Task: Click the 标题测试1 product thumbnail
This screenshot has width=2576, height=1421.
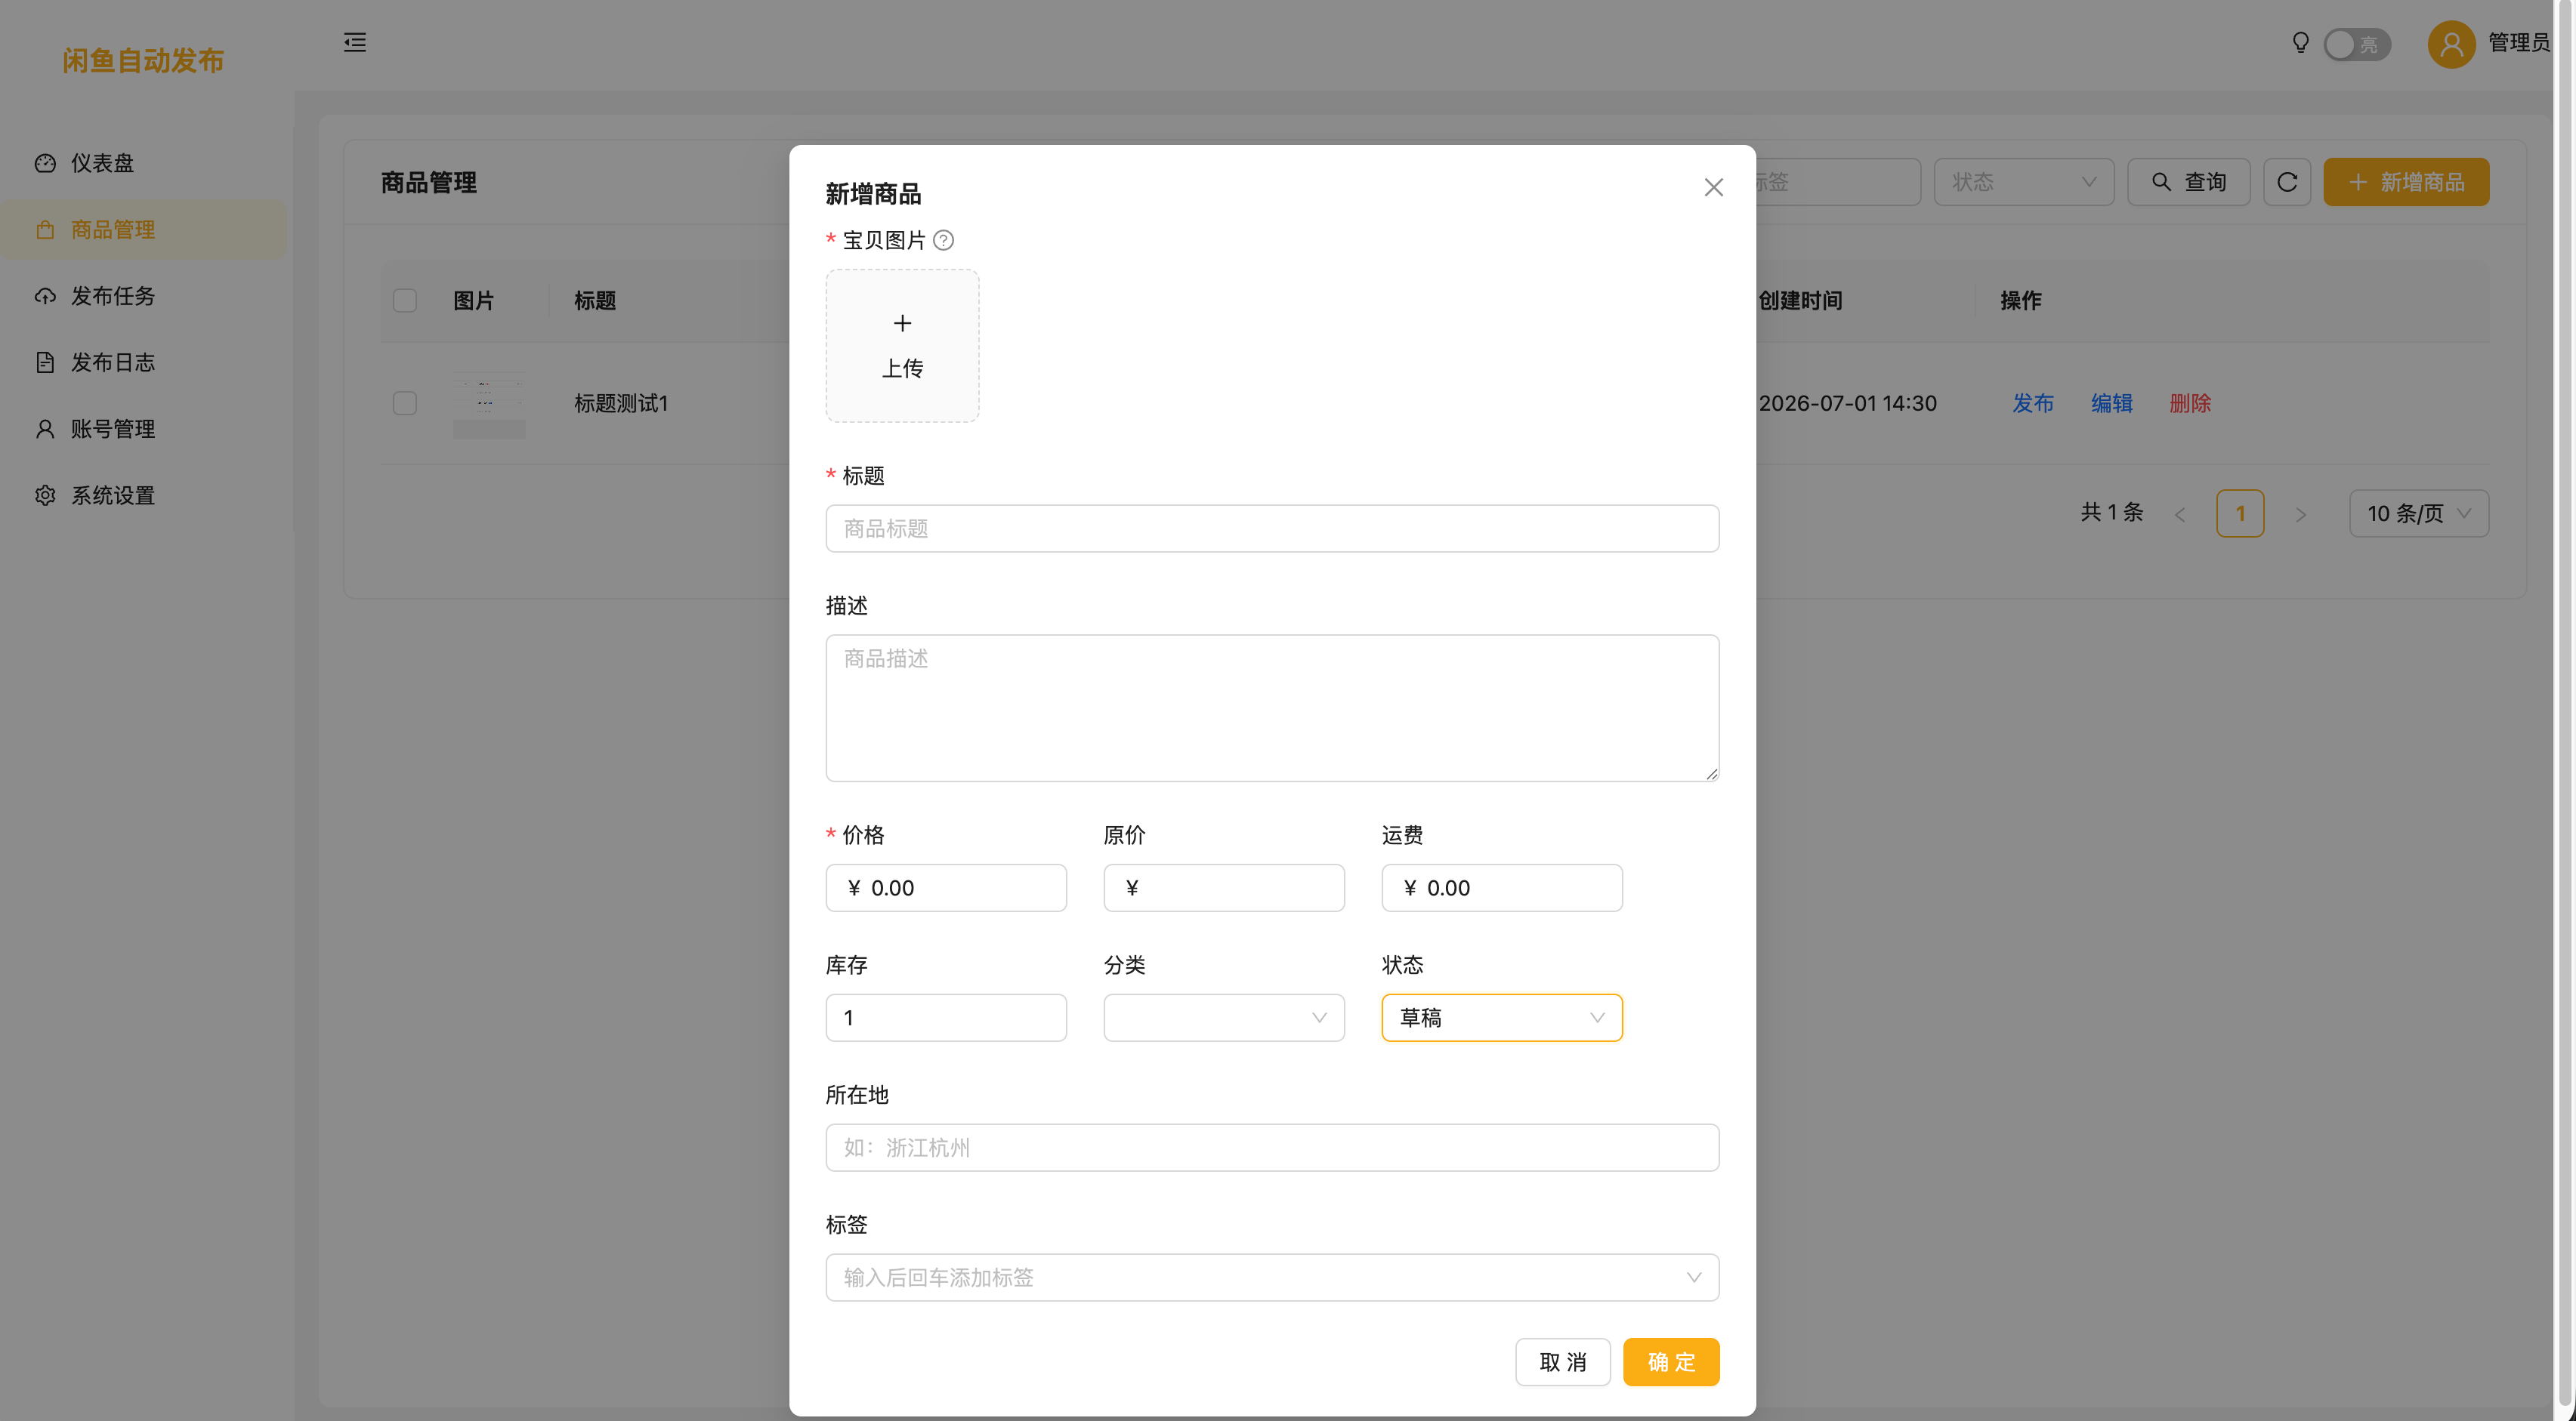Action: [x=489, y=405]
